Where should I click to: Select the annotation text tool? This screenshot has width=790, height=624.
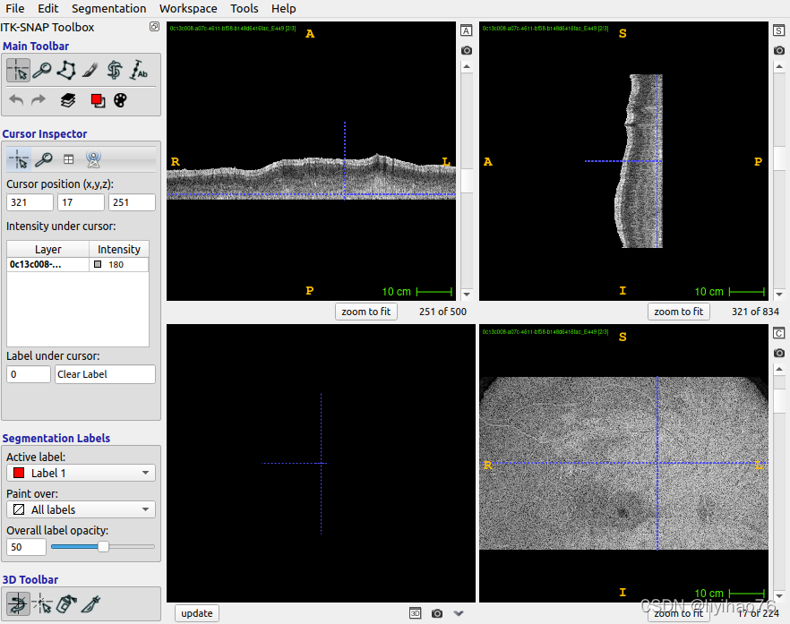point(139,70)
